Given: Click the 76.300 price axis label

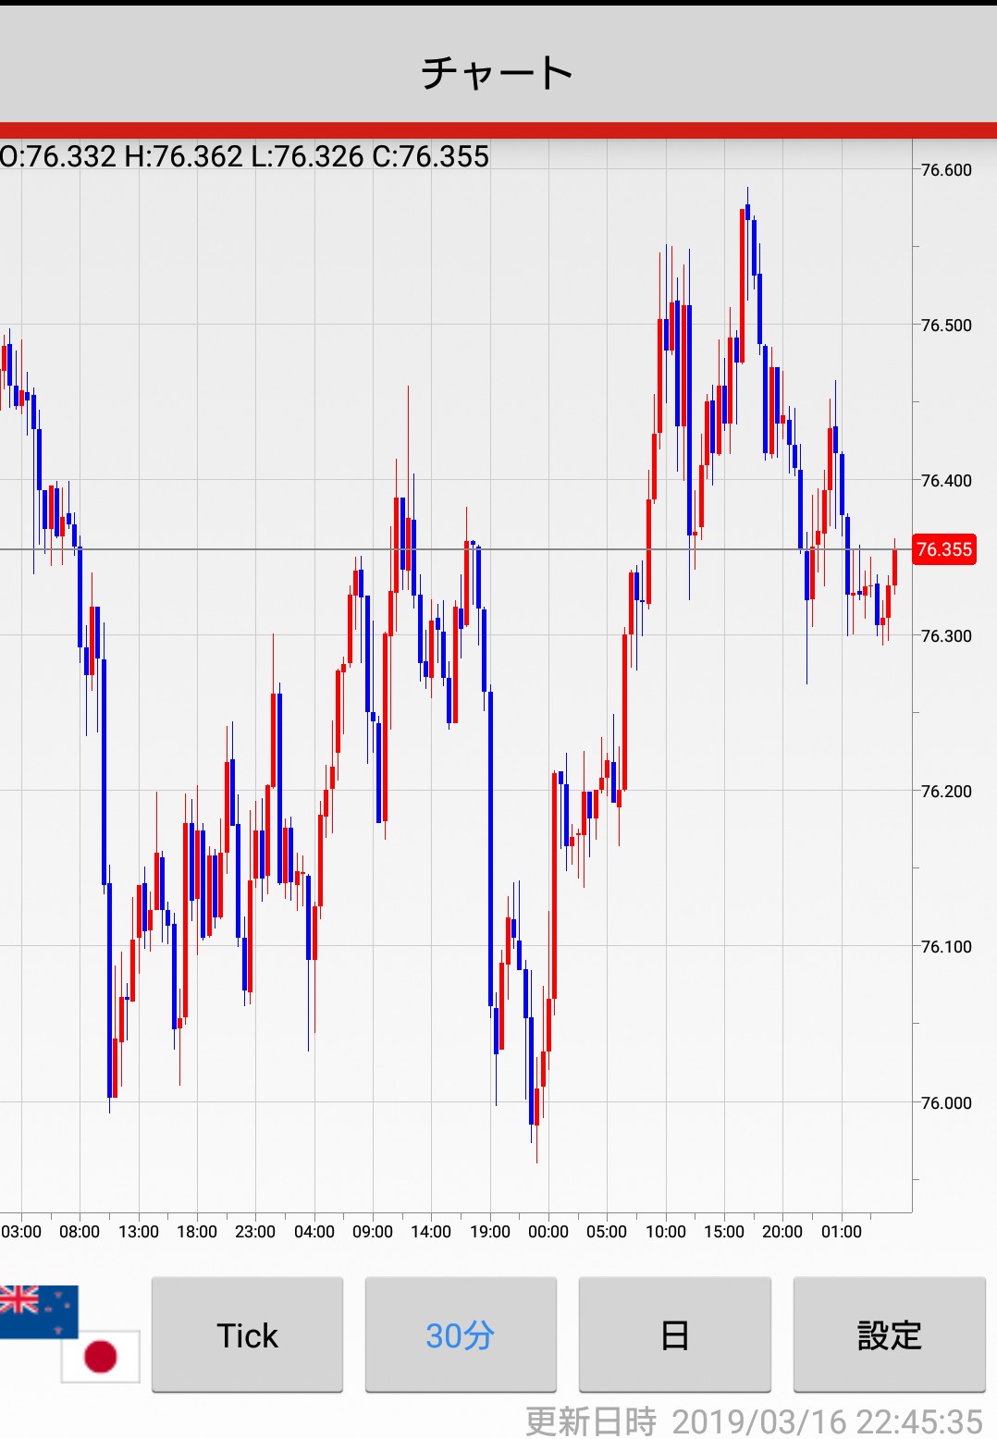Looking at the screenshot, I should point(946,635).
